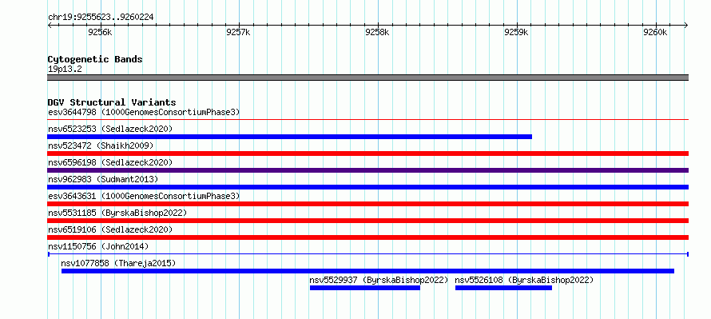Open the nsv523472 (Shaikh2009) label
The height and width of the screenshot is (319, 711).
tap(101, 146)
